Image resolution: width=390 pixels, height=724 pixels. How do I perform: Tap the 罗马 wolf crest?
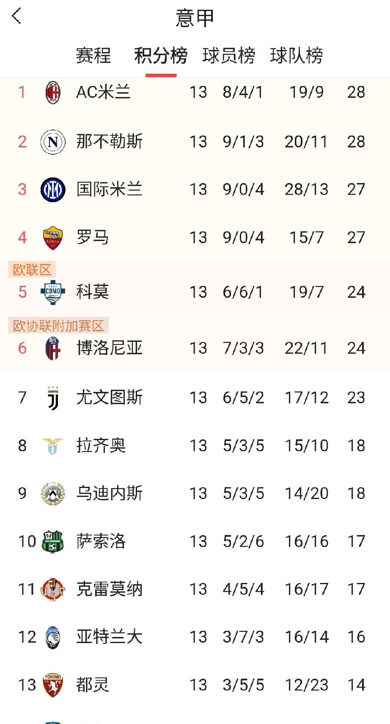[x=53, y=238]
